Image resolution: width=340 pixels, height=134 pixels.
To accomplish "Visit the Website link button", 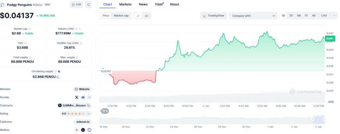I will pyautogui.click(x=82, y=89).
